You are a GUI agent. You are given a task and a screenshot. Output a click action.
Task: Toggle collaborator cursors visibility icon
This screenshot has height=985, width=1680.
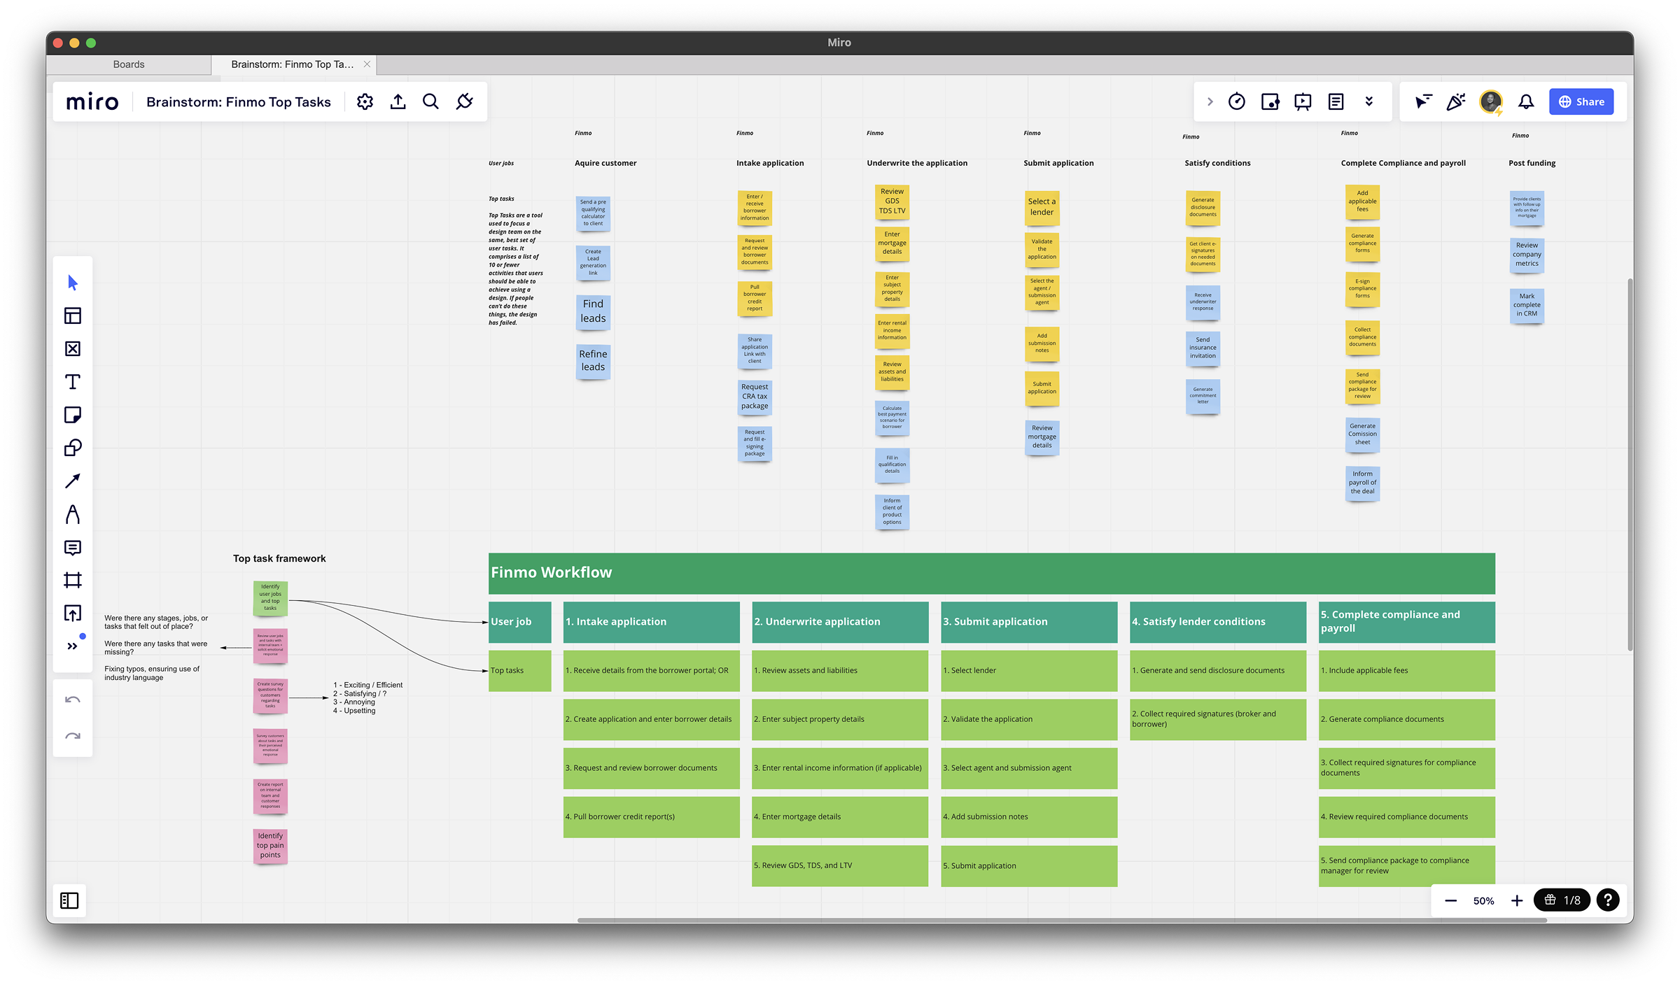(1423, 102)
